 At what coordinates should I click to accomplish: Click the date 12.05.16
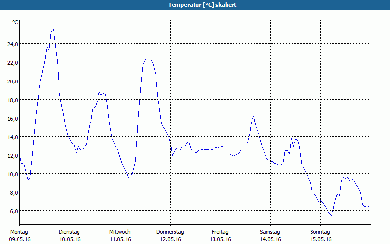[x=171, y=240]
